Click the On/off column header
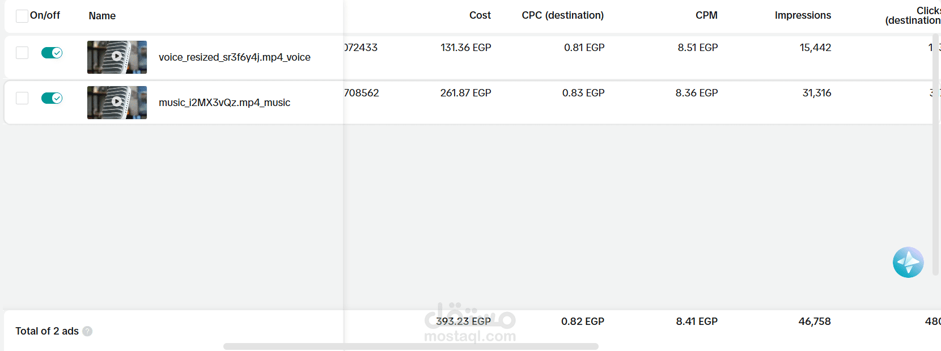 (45, 15)
